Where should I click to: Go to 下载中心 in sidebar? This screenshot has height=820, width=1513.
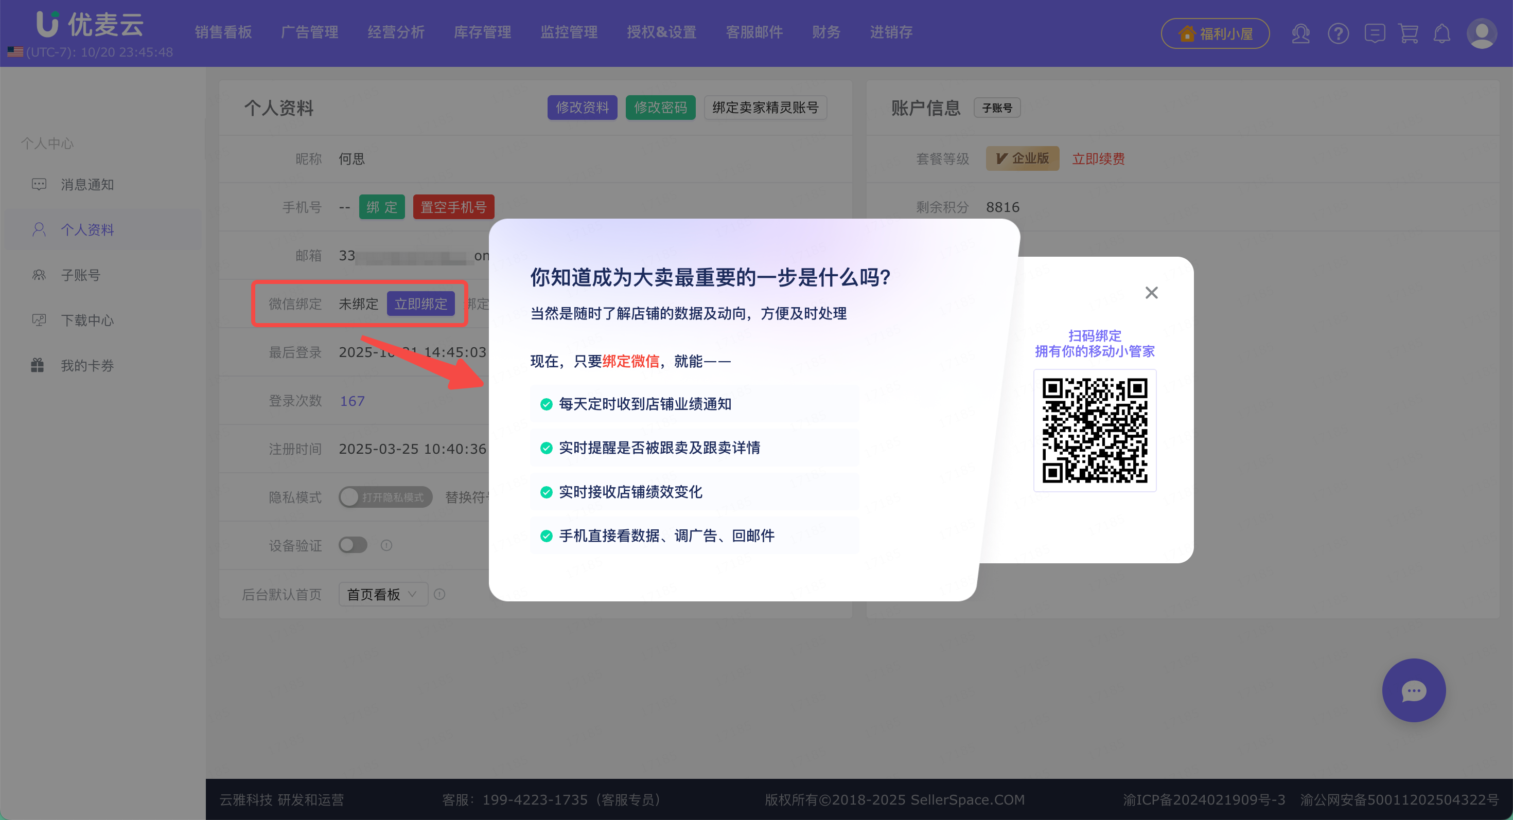click(87, 320)
